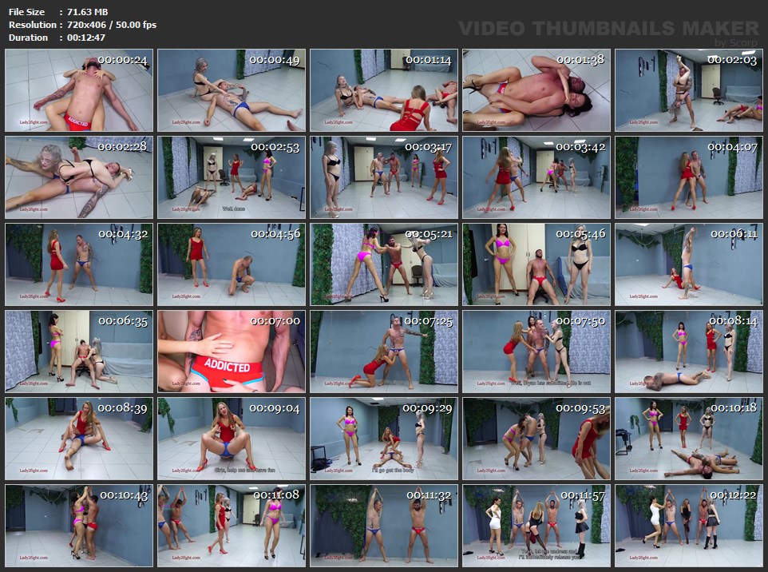
Task: Select the thumbnail at 00:11:32
Action: tap(383, 526)
